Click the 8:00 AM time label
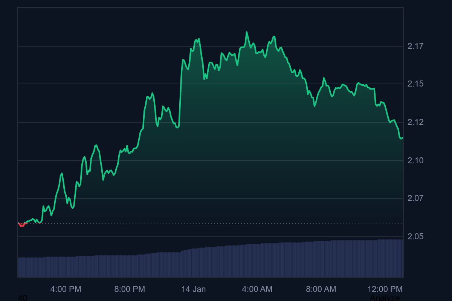This screenshot has height=301, width=452. pyautogui.click(x=321, y=289)
